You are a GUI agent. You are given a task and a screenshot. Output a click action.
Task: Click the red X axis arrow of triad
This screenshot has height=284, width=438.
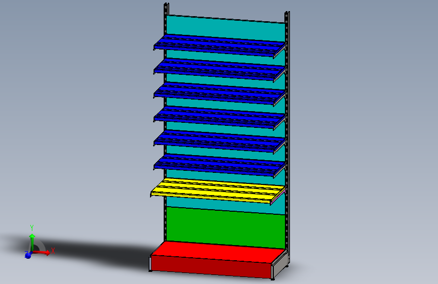[x=42, y=252]
